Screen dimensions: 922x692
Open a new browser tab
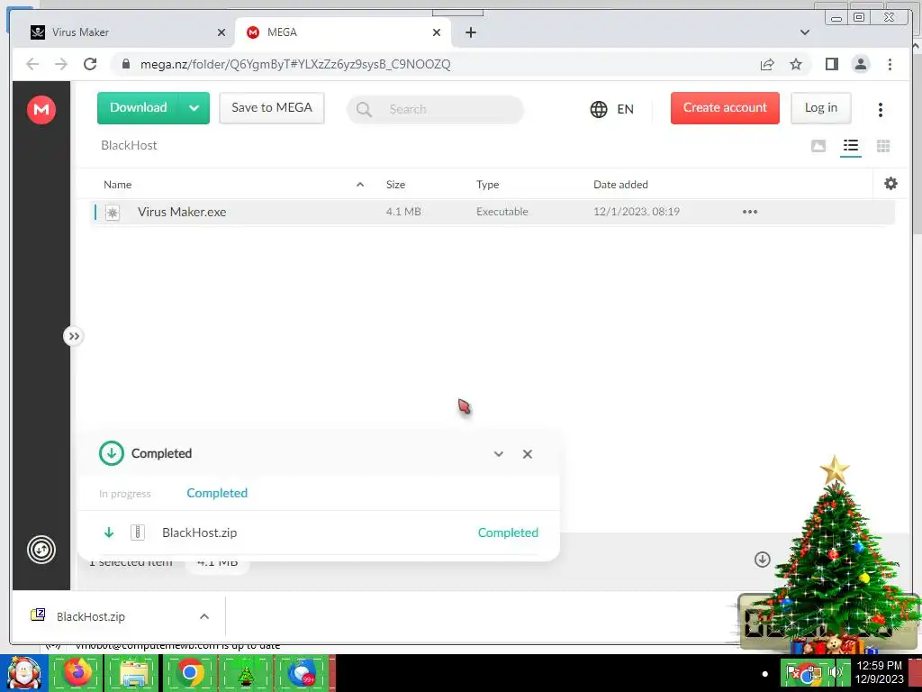pyautogui.click(x=470, y=32)
